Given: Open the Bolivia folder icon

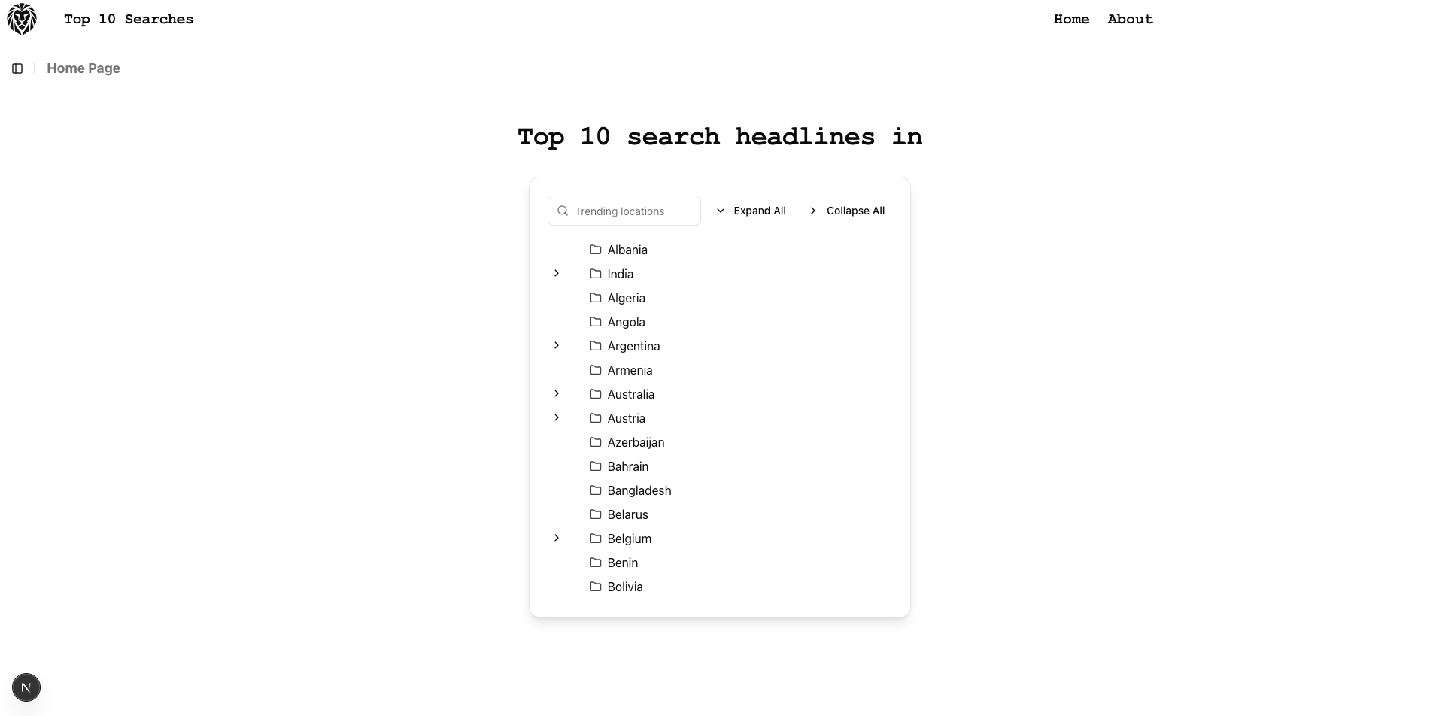Looking at the screenshot, I should [x=595, y=586].
